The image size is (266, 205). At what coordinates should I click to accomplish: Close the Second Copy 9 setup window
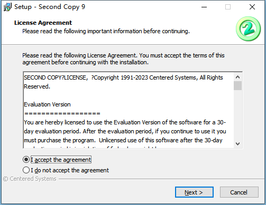coord(252,7)
